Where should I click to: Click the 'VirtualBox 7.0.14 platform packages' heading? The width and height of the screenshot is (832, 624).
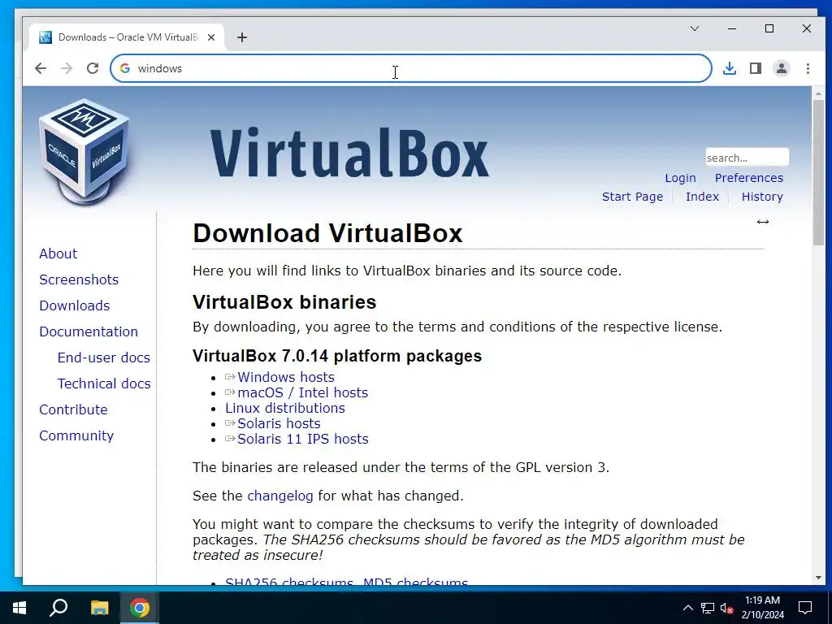(x=337, y=356)
